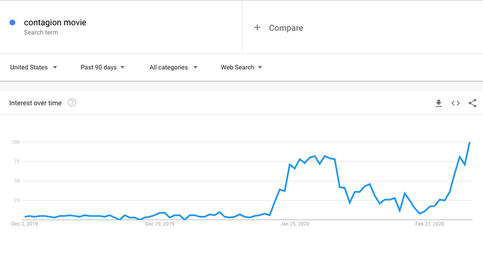Open the embed code icon
483x255 pixels.
pyautogui.click(x=455, y=103)
